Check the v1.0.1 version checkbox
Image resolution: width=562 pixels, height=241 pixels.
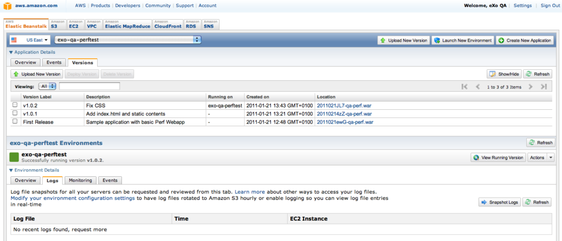[15, 113]
